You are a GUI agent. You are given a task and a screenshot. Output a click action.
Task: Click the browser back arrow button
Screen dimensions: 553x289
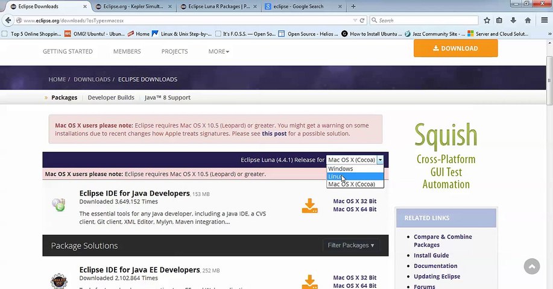(x=8, y=20)
